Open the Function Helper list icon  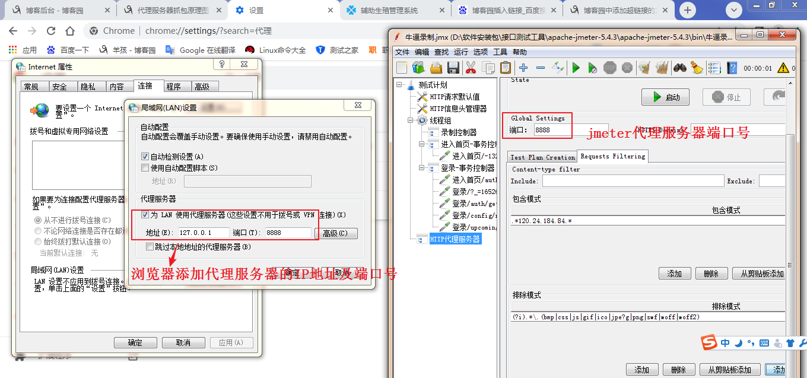714,68
